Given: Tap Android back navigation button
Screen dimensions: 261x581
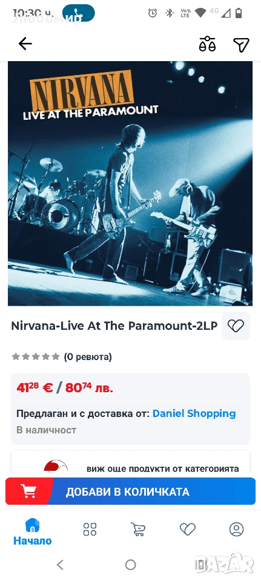Looking at the screenshot, I should tap(60, 565).
